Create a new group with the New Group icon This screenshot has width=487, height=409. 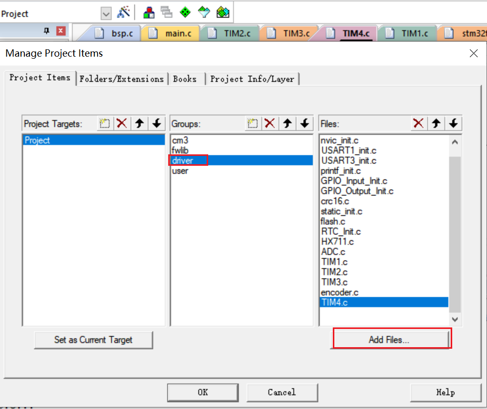pos(253,123)
